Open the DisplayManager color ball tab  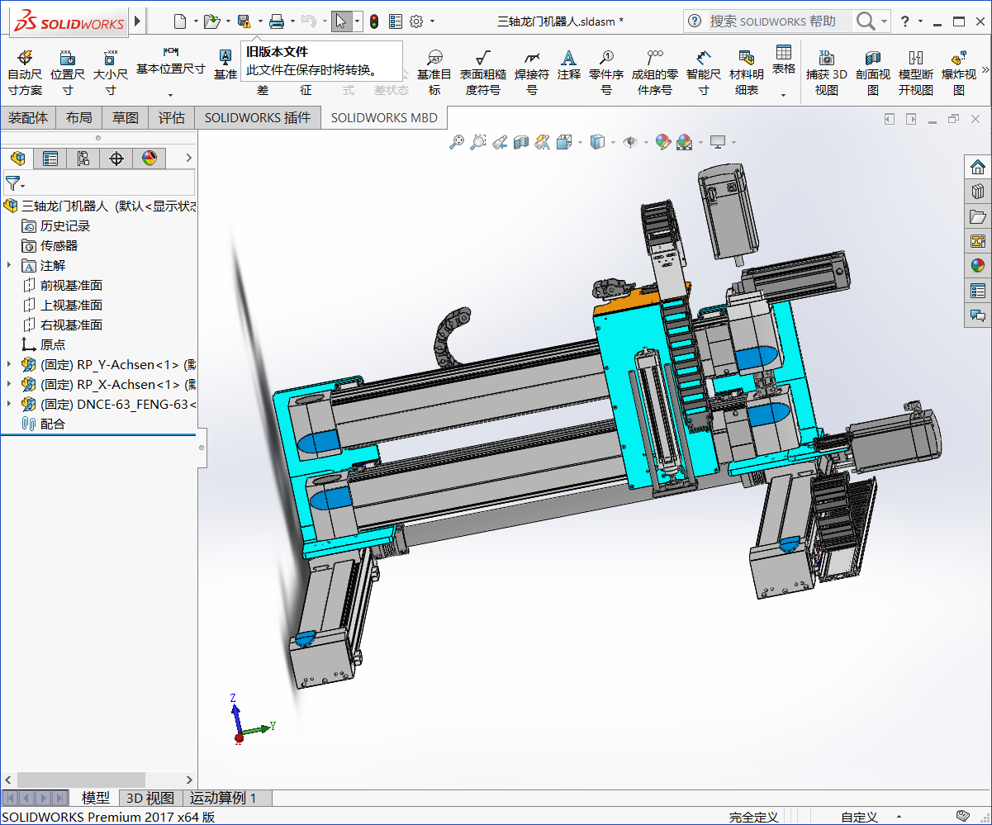pos(150,159)
